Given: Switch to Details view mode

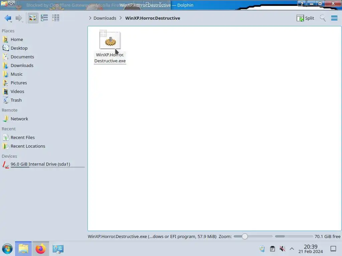Looking at the screenshot, I should click(x=56, y=18).
